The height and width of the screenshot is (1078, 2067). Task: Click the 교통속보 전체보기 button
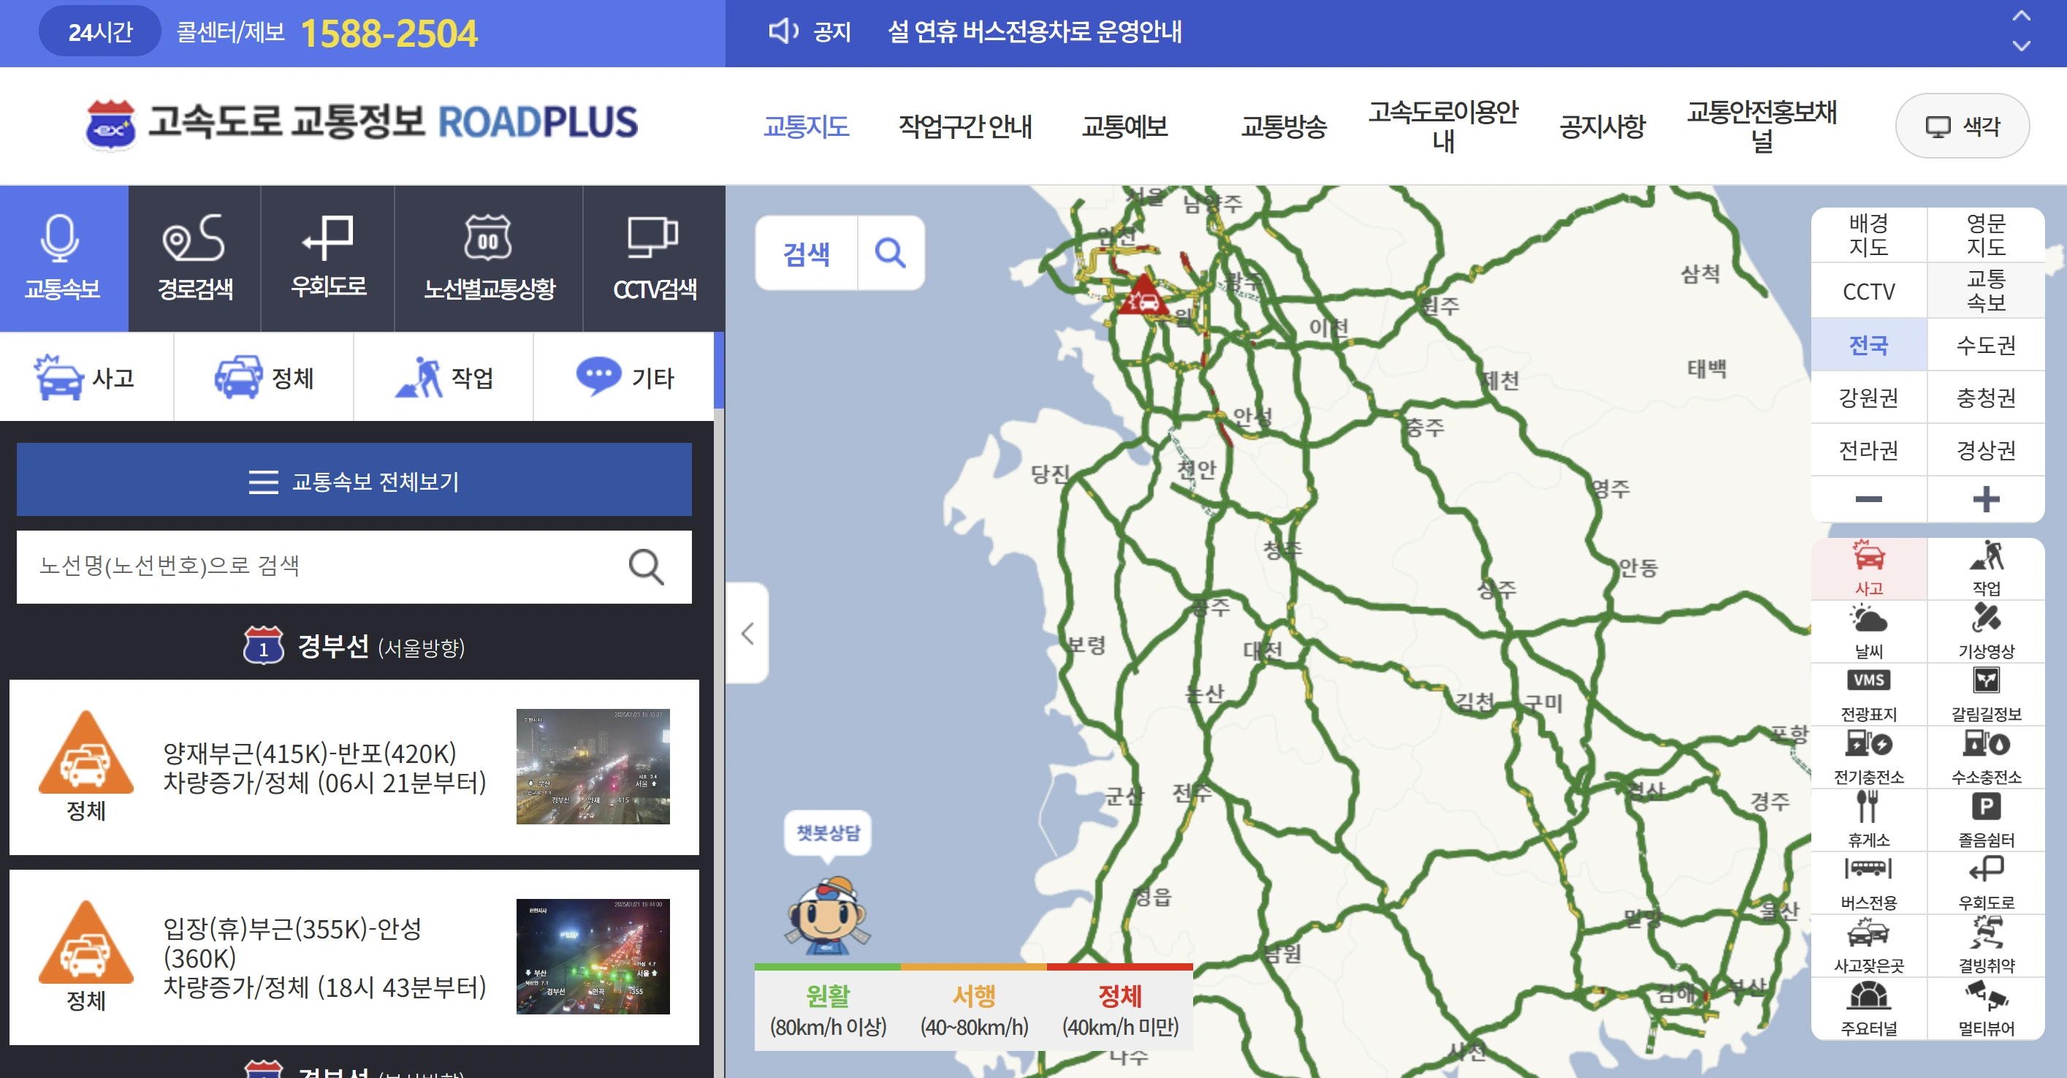tap(354, 480)
